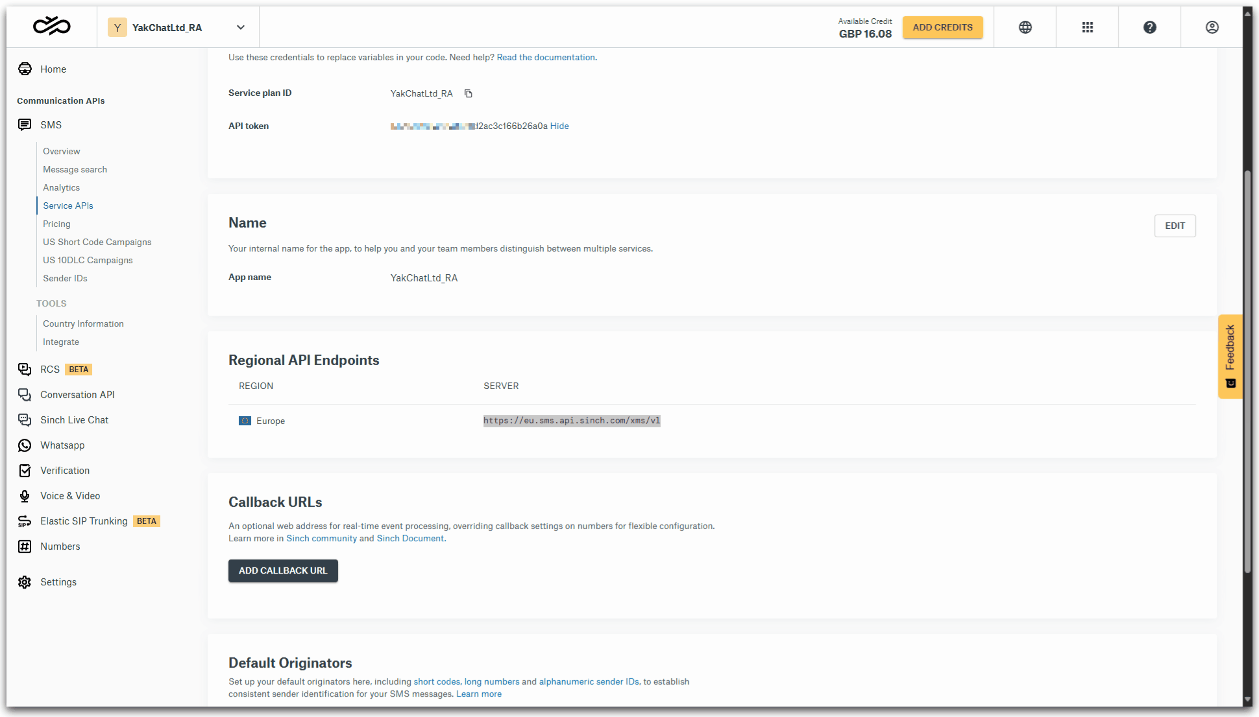
Task: Open the Service APIs menu item
Action: (67, 206)
